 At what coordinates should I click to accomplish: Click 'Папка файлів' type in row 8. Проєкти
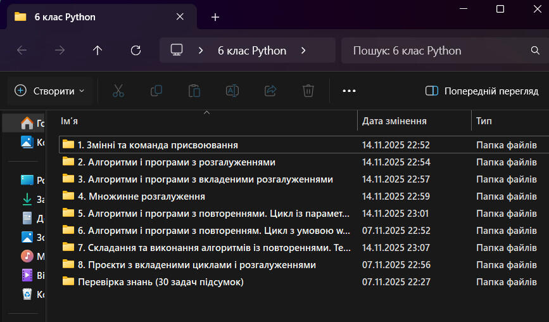pyautogui.click(x=507, y=264)
